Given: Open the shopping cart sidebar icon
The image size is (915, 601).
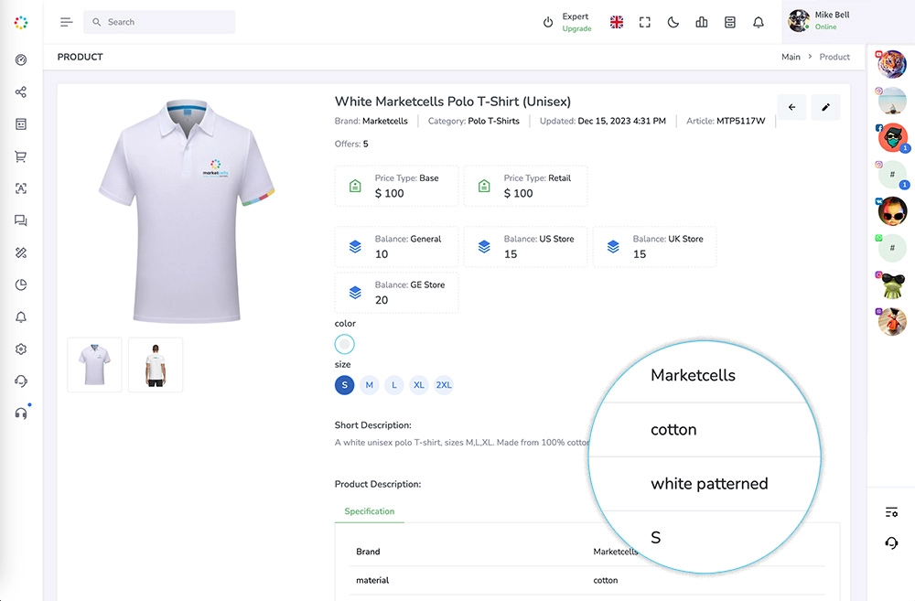Looking at the screenshot, I should [21, 156].
